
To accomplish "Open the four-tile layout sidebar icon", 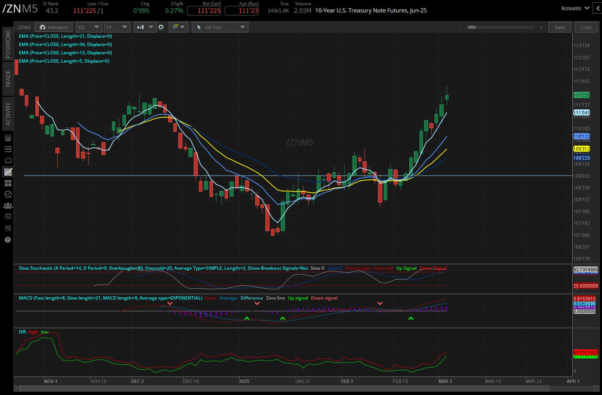I will point(8,183).
